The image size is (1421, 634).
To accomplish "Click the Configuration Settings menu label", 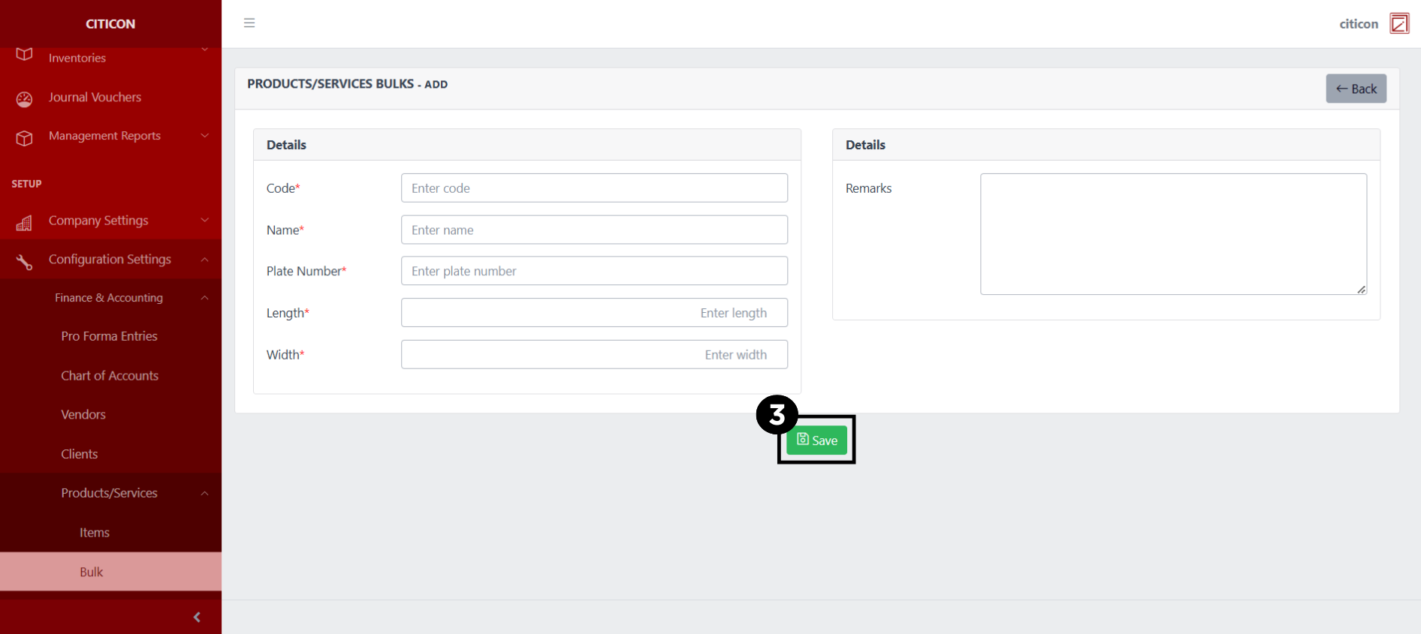I will point(110,259).
